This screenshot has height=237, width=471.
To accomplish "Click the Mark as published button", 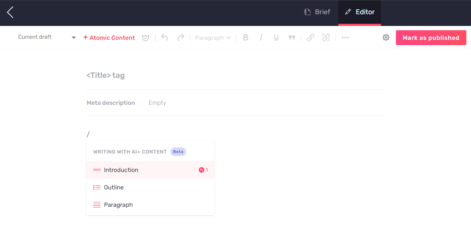I will click(431, 37).
